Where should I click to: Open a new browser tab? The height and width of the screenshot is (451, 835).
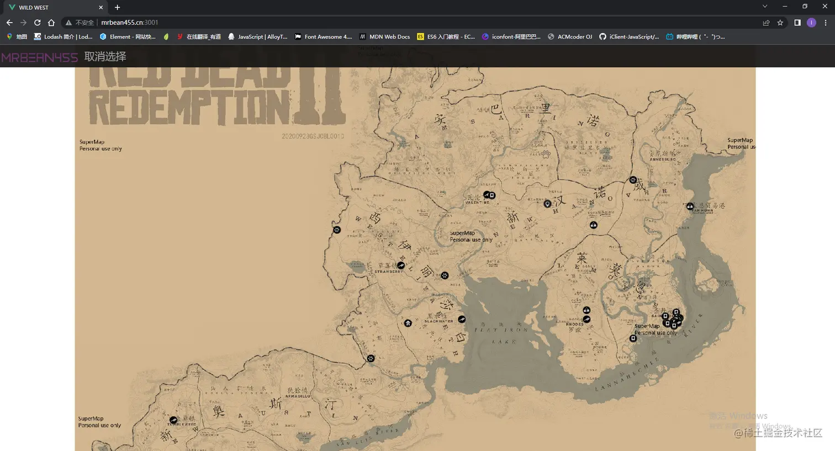coord(117,7)
